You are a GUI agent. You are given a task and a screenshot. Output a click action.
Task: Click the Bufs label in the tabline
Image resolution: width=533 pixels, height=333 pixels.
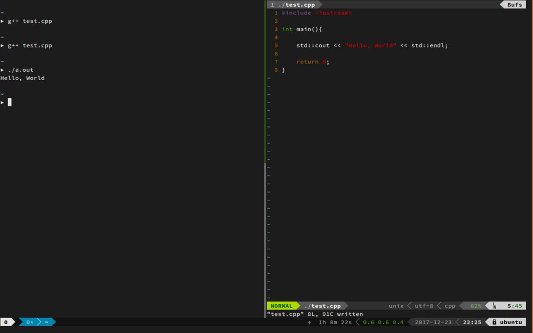514,4
